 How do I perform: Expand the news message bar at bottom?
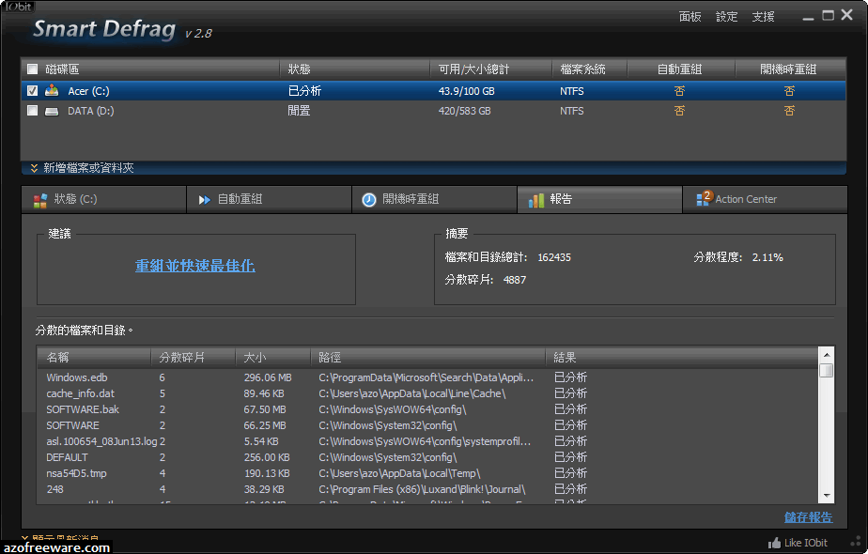[x=61, y=538]
